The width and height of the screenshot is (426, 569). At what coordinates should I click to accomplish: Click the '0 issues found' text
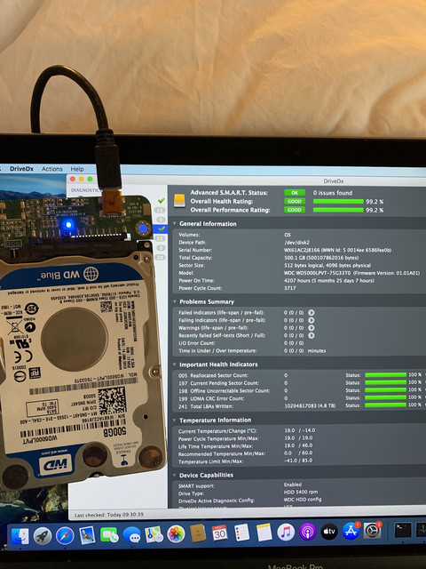333,193
